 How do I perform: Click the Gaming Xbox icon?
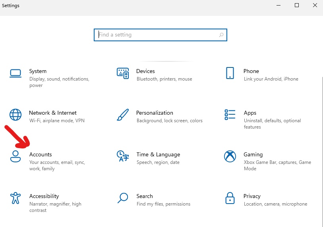click(230, 156)
